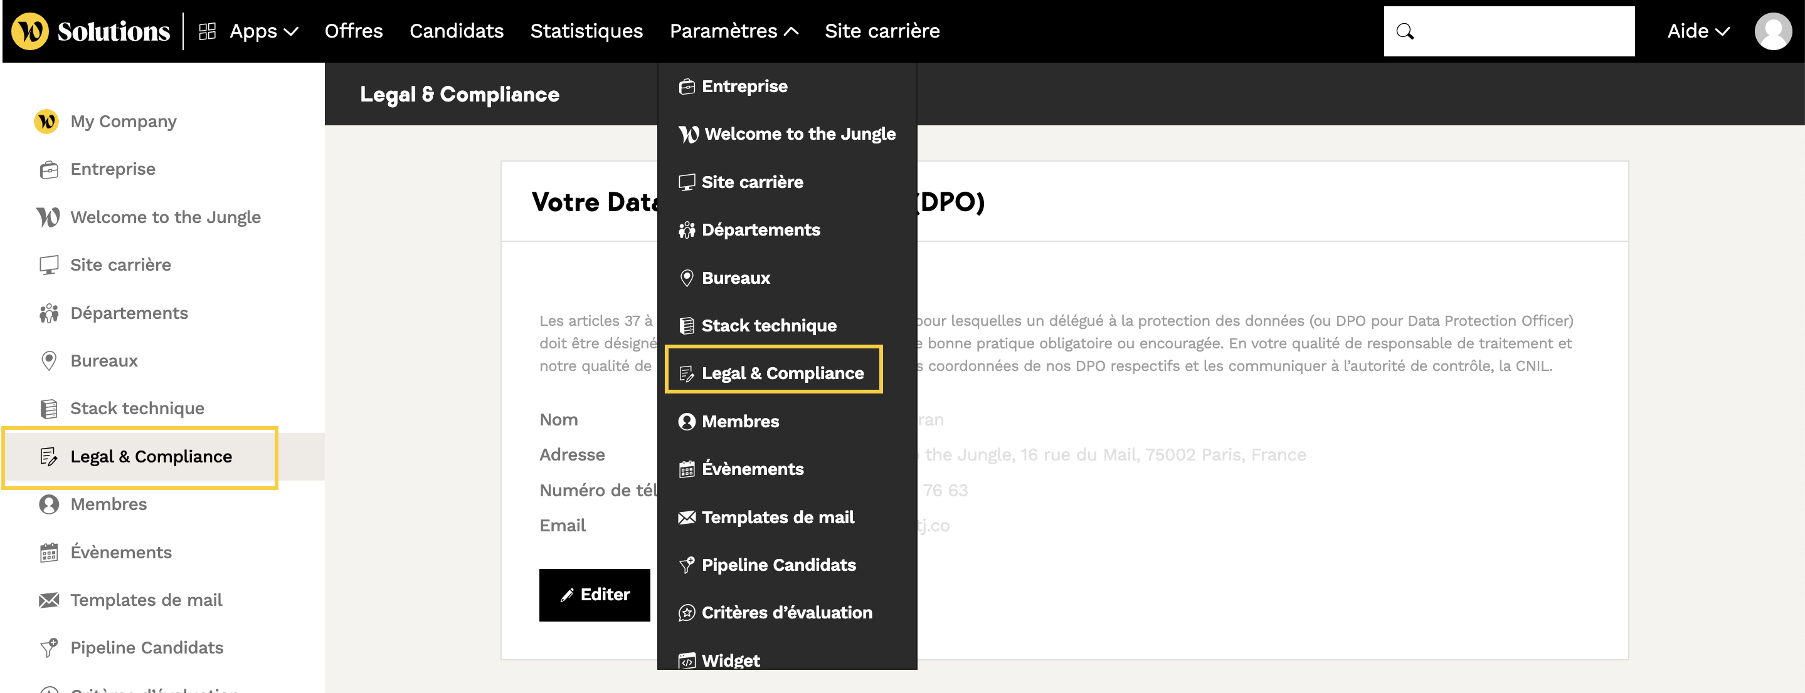
Task: Click the Bureaux map pin icon in dropdown
Action: coord(687,278)
